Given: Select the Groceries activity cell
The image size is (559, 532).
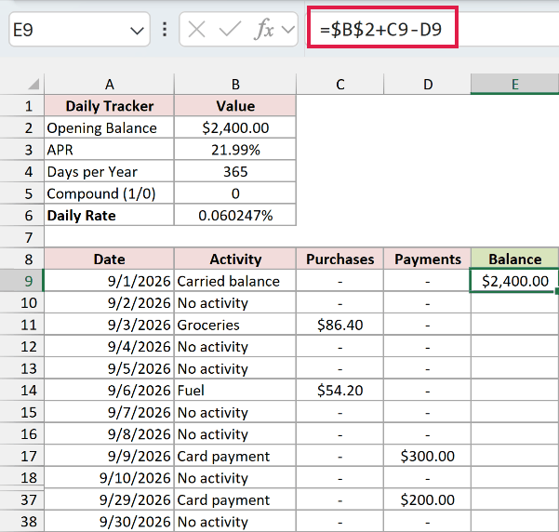Looking at the screenshot, I should tap(235, 325).
